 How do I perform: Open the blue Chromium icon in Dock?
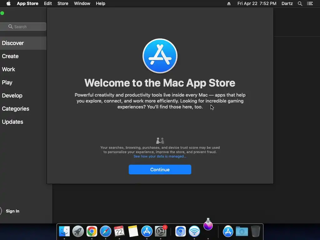(180, 232)
